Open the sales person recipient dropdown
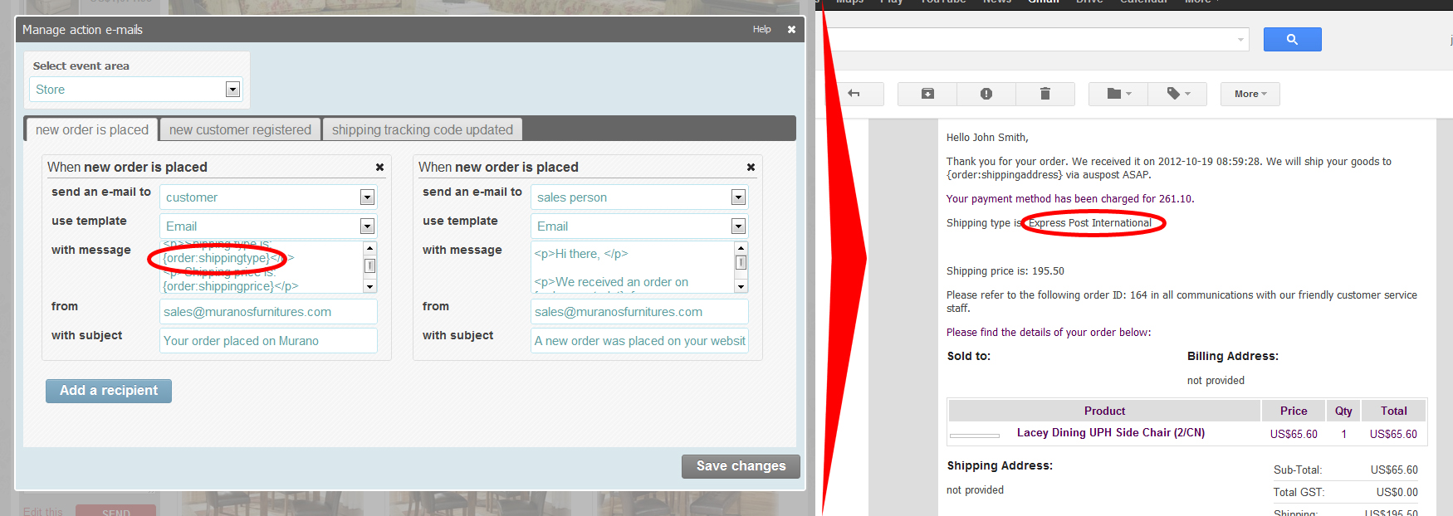Screen dimensions: 1453x516 738,197
